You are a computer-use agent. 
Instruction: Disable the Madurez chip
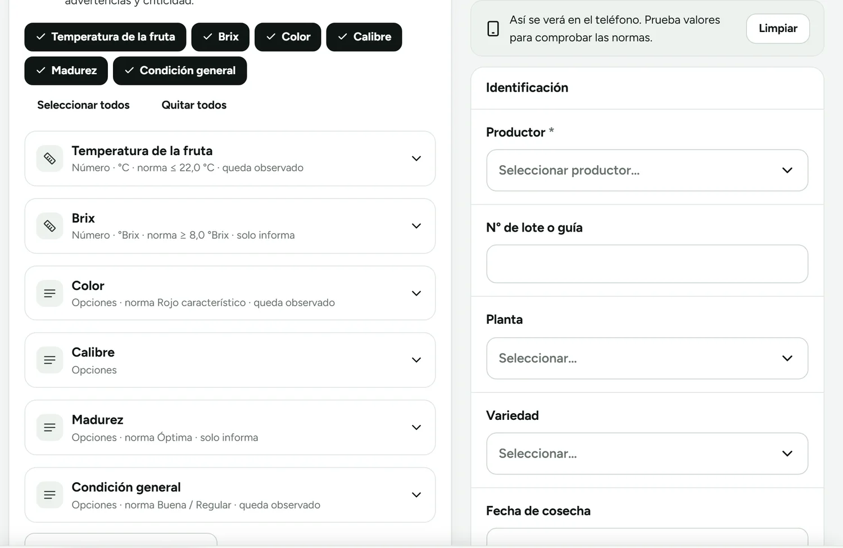(x=66, y=71)
